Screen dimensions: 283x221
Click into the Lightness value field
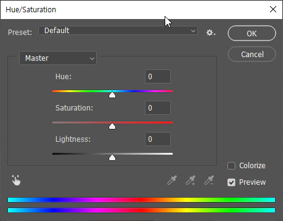point(158,139)
